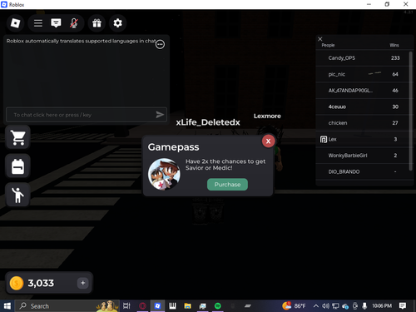This screenshot has height=312, width=416.
Task: Select player DIO_BRANDO in leaderboard
Action: (x=363, y=171)
